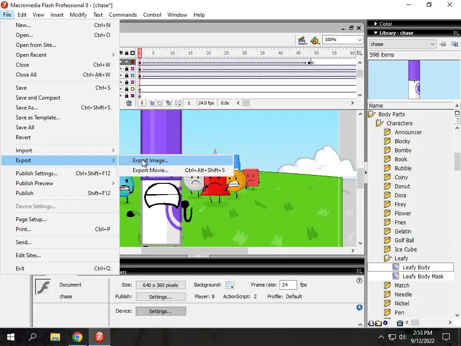Click the Property inspector help icon
This screenshot has width=461, height=346.
[359, 281]
